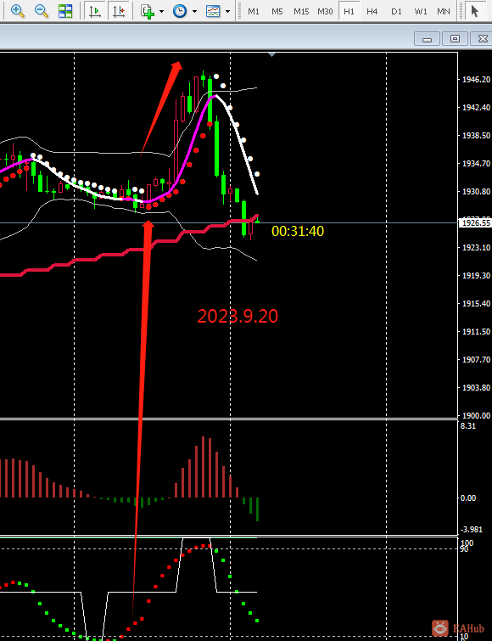Expand the Periods clock dropdown arrow
Viewport: 492px width, 641px height.
click(195, 11)
